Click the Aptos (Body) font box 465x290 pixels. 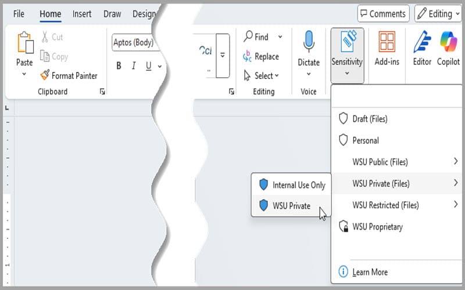pos(135,42)
